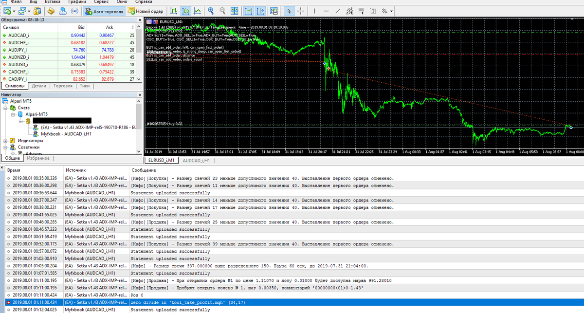Zoom out on the chart
Screen dimensions: 584x313
pos(222,11)
